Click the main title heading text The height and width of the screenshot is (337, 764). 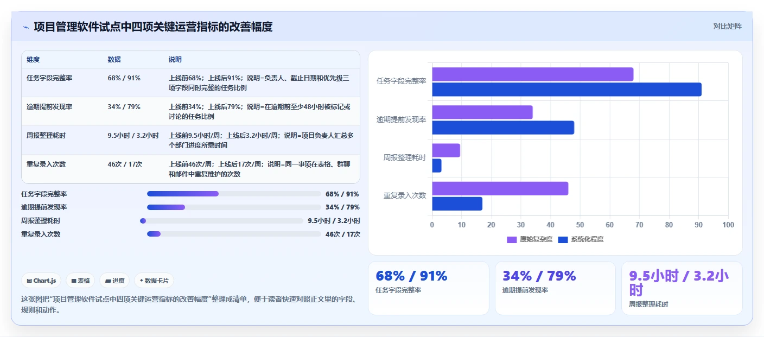tap(153, 27)
